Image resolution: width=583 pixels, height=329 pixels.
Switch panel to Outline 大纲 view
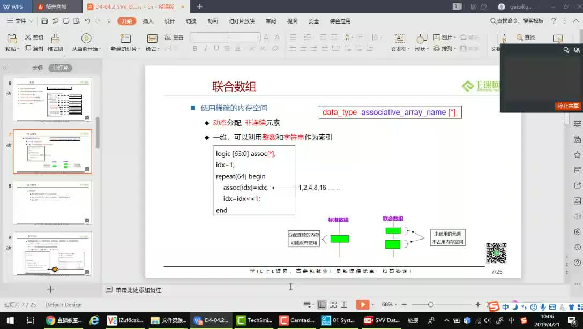(38, 68)
